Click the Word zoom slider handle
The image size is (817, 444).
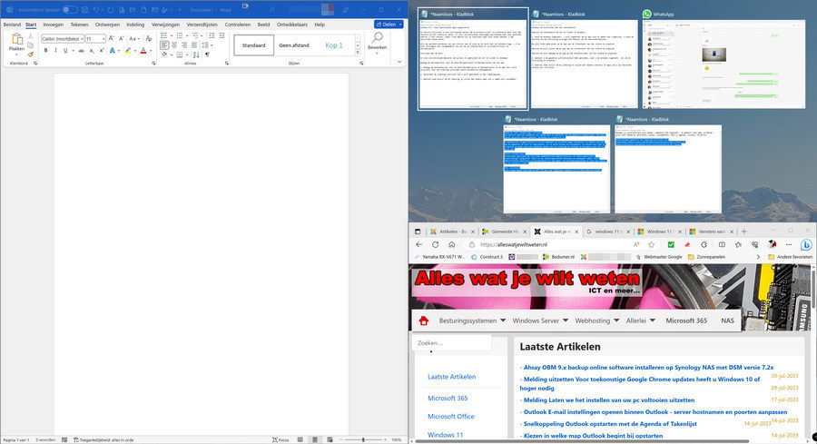tap(363, 439)
